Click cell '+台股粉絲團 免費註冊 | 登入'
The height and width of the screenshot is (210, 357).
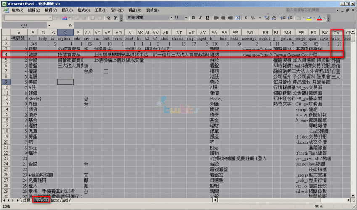click(238, 159)
